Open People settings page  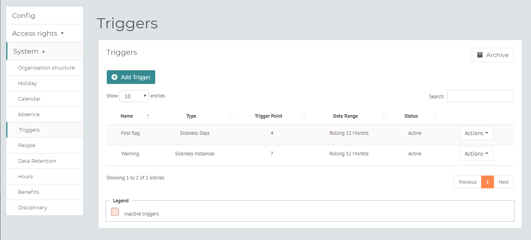coord(44,145)
